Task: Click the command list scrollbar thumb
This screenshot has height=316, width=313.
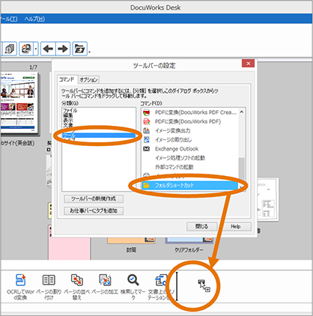Action: click(x=242, y=170)
